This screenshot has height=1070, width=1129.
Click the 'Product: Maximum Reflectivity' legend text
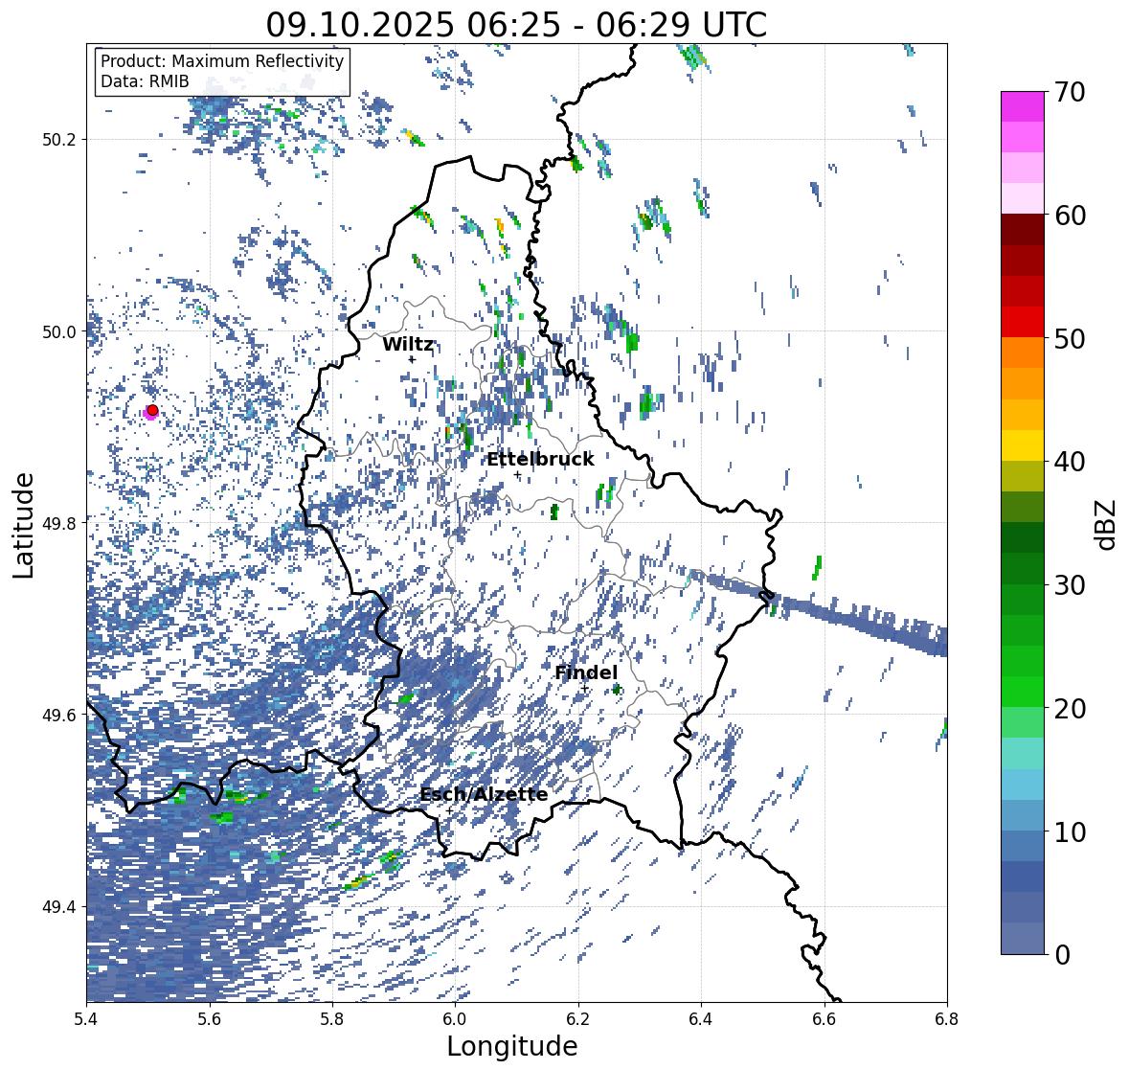click(222, 61)
